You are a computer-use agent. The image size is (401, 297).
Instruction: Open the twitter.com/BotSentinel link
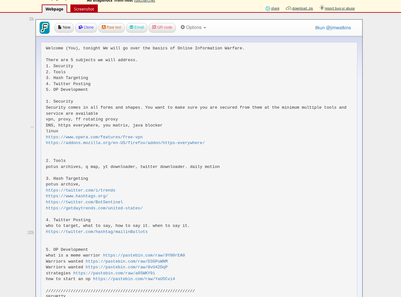point(84,202)
